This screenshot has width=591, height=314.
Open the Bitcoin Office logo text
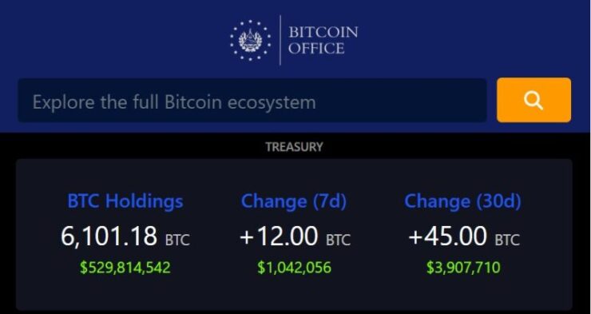click(x=323, y=40)
